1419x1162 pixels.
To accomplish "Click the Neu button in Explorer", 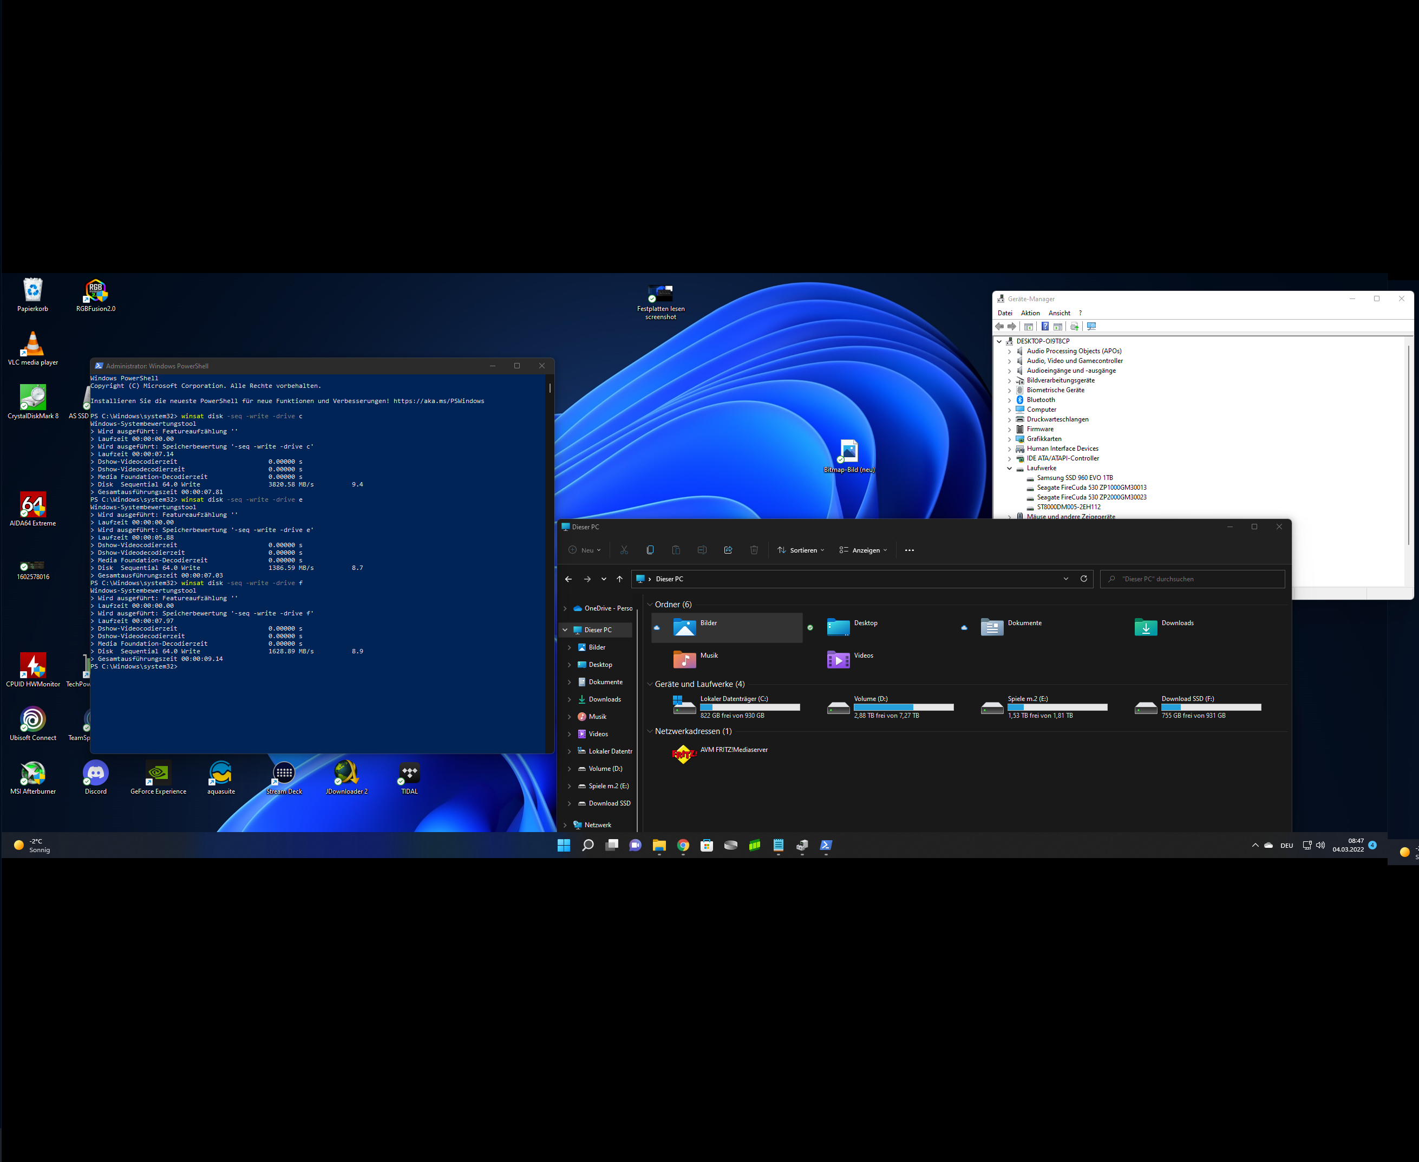I will 585,550.
